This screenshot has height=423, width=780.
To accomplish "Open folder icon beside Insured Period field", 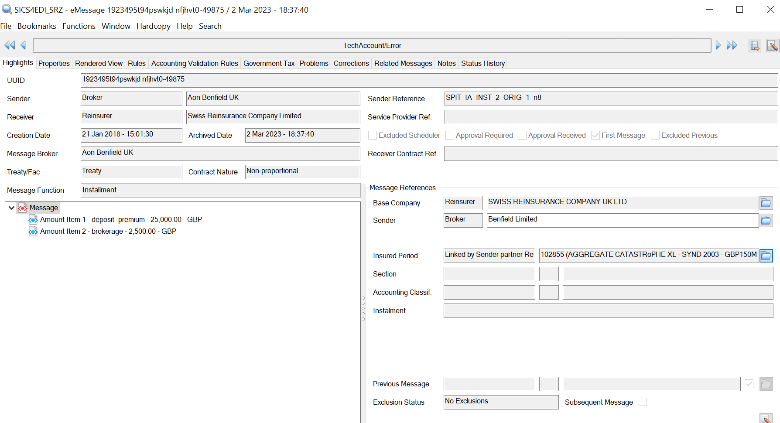I will [x=766, y=256].
